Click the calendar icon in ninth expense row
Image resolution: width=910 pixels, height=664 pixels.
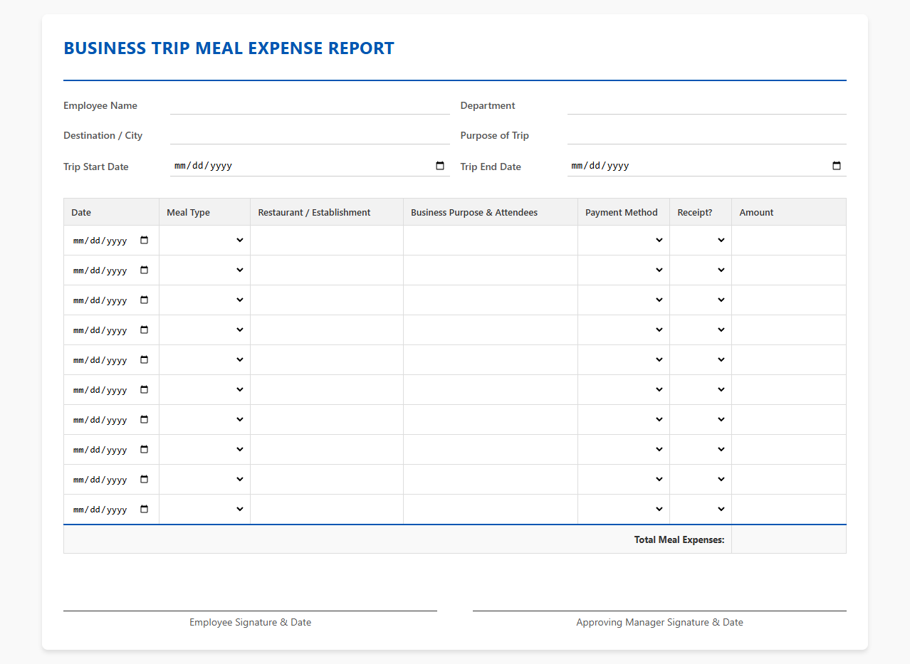(x=145, y=480)
